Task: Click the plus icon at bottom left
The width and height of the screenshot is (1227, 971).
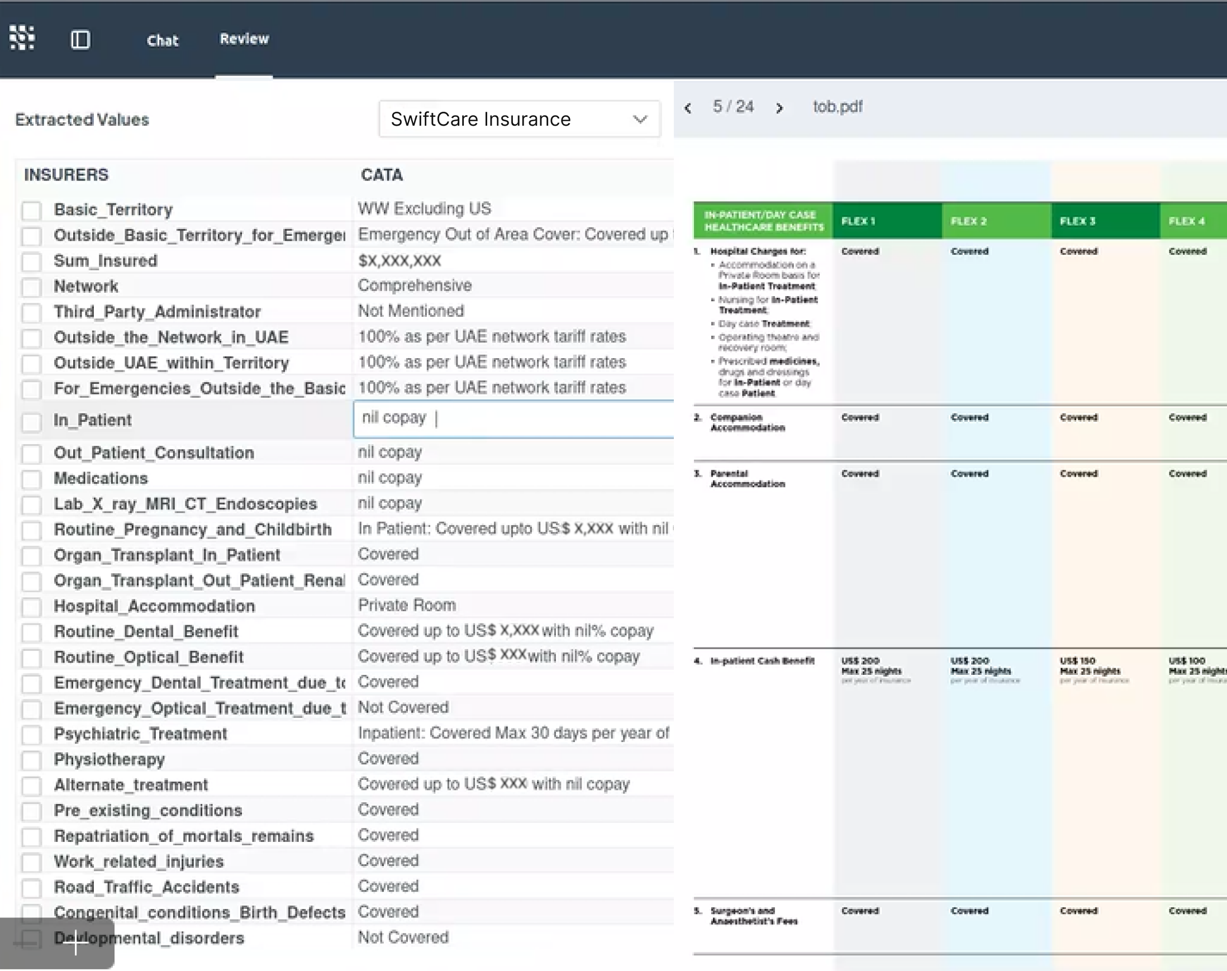Action: tap(74, 943)
